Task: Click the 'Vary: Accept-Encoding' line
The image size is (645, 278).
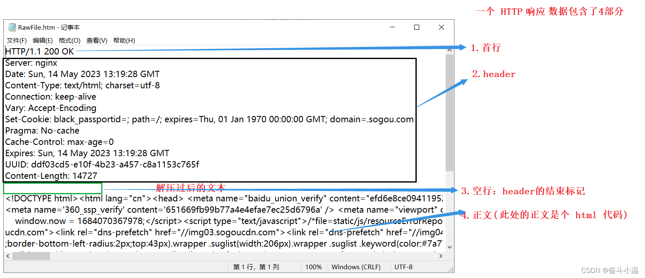Action: point(50,108)
